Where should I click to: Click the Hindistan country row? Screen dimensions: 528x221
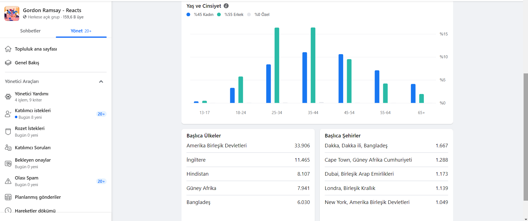click(x=248, y=174)
